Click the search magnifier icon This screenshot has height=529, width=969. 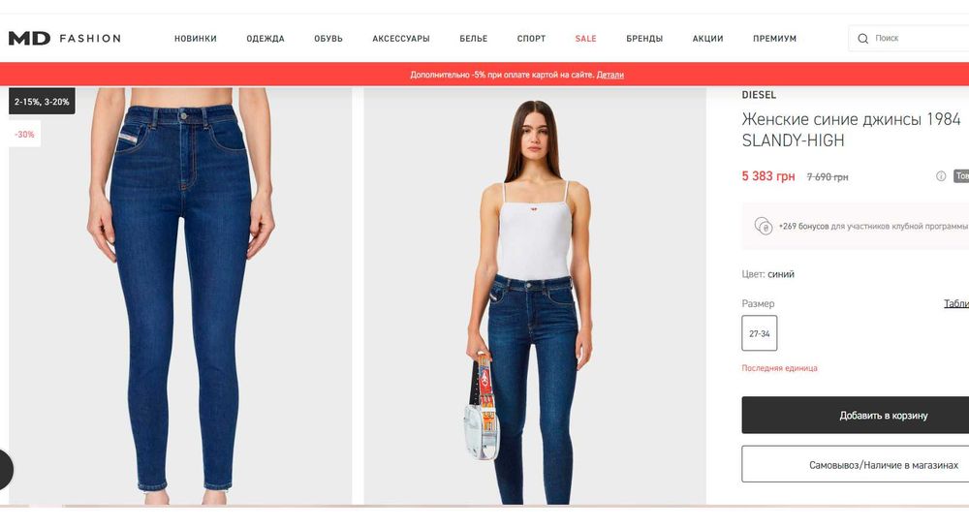point(862,39)
